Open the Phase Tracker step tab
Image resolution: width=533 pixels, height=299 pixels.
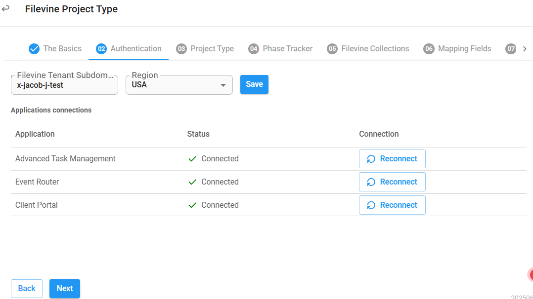click(x=280, y=49)
